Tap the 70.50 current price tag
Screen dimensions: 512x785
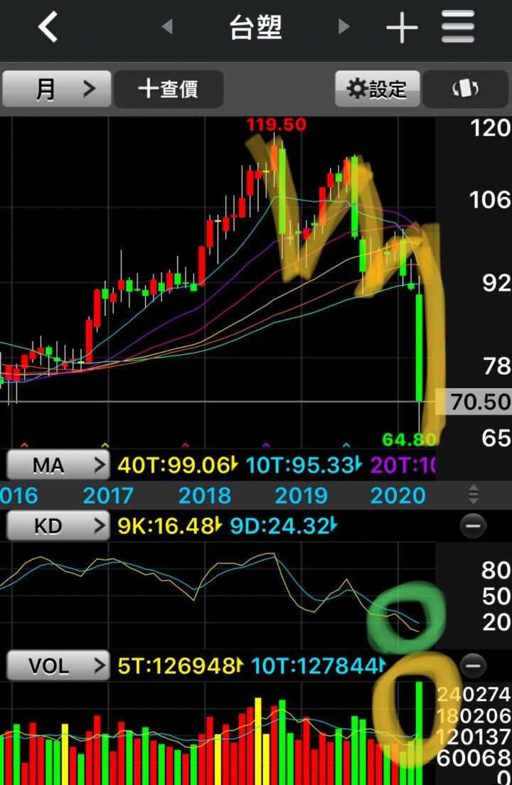point(474,402)
